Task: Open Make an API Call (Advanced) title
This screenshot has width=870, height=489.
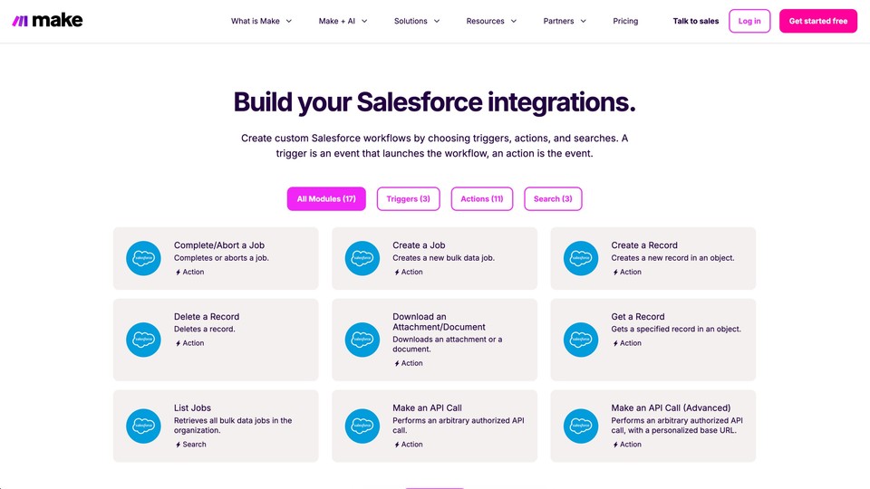Action: pos(671,407)
